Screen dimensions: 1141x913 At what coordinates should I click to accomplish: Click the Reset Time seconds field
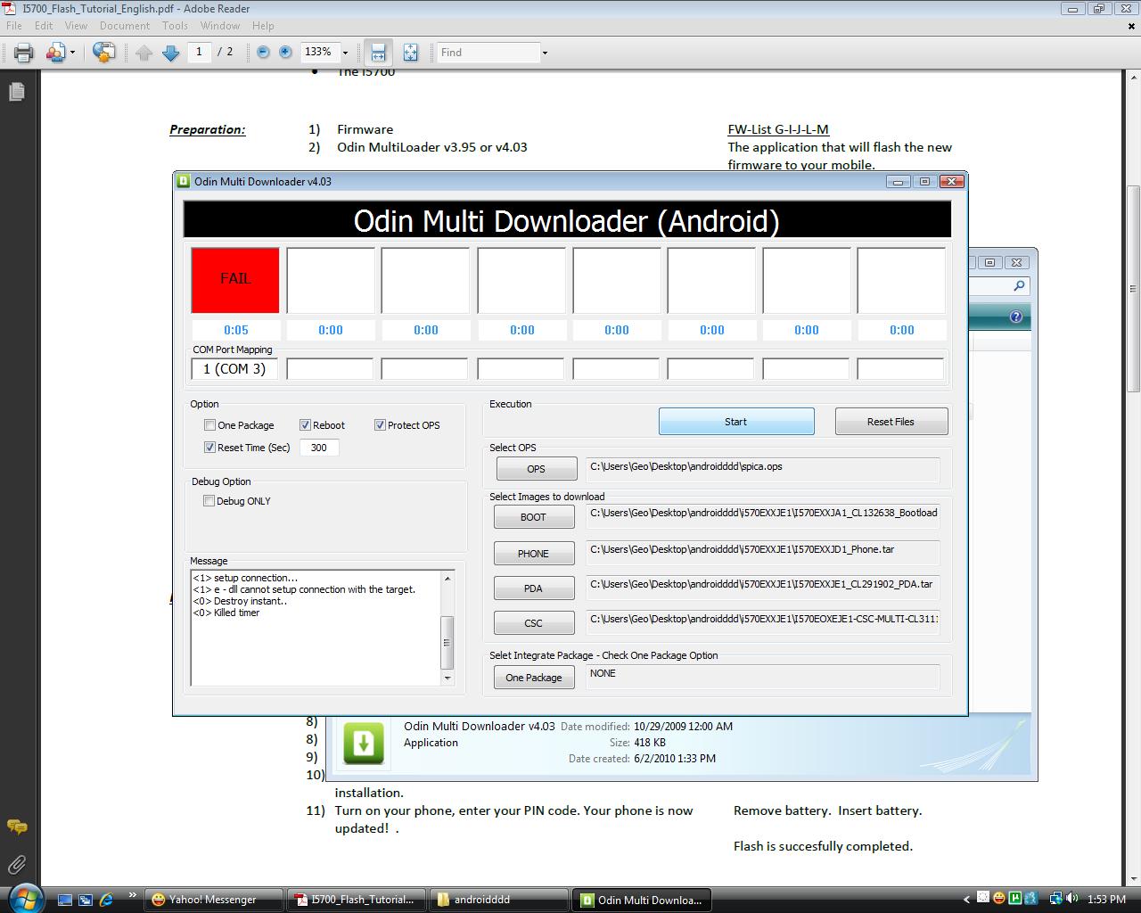tap(319, 448)
